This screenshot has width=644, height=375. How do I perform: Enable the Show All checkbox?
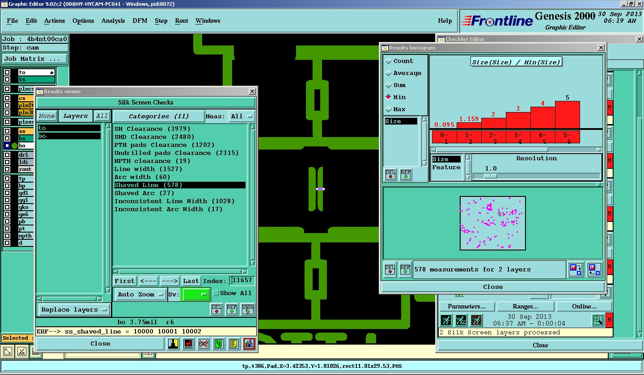(216, 293)
